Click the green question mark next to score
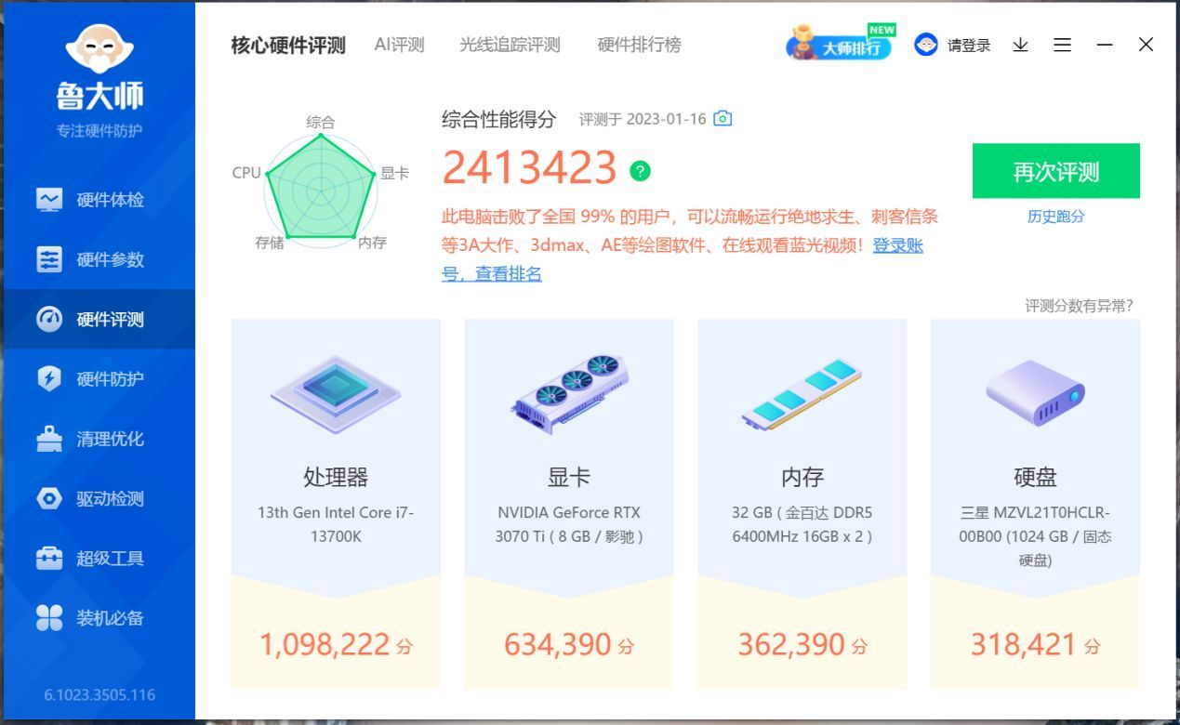This screenshot has height=725, width=1180. [640, 171]
